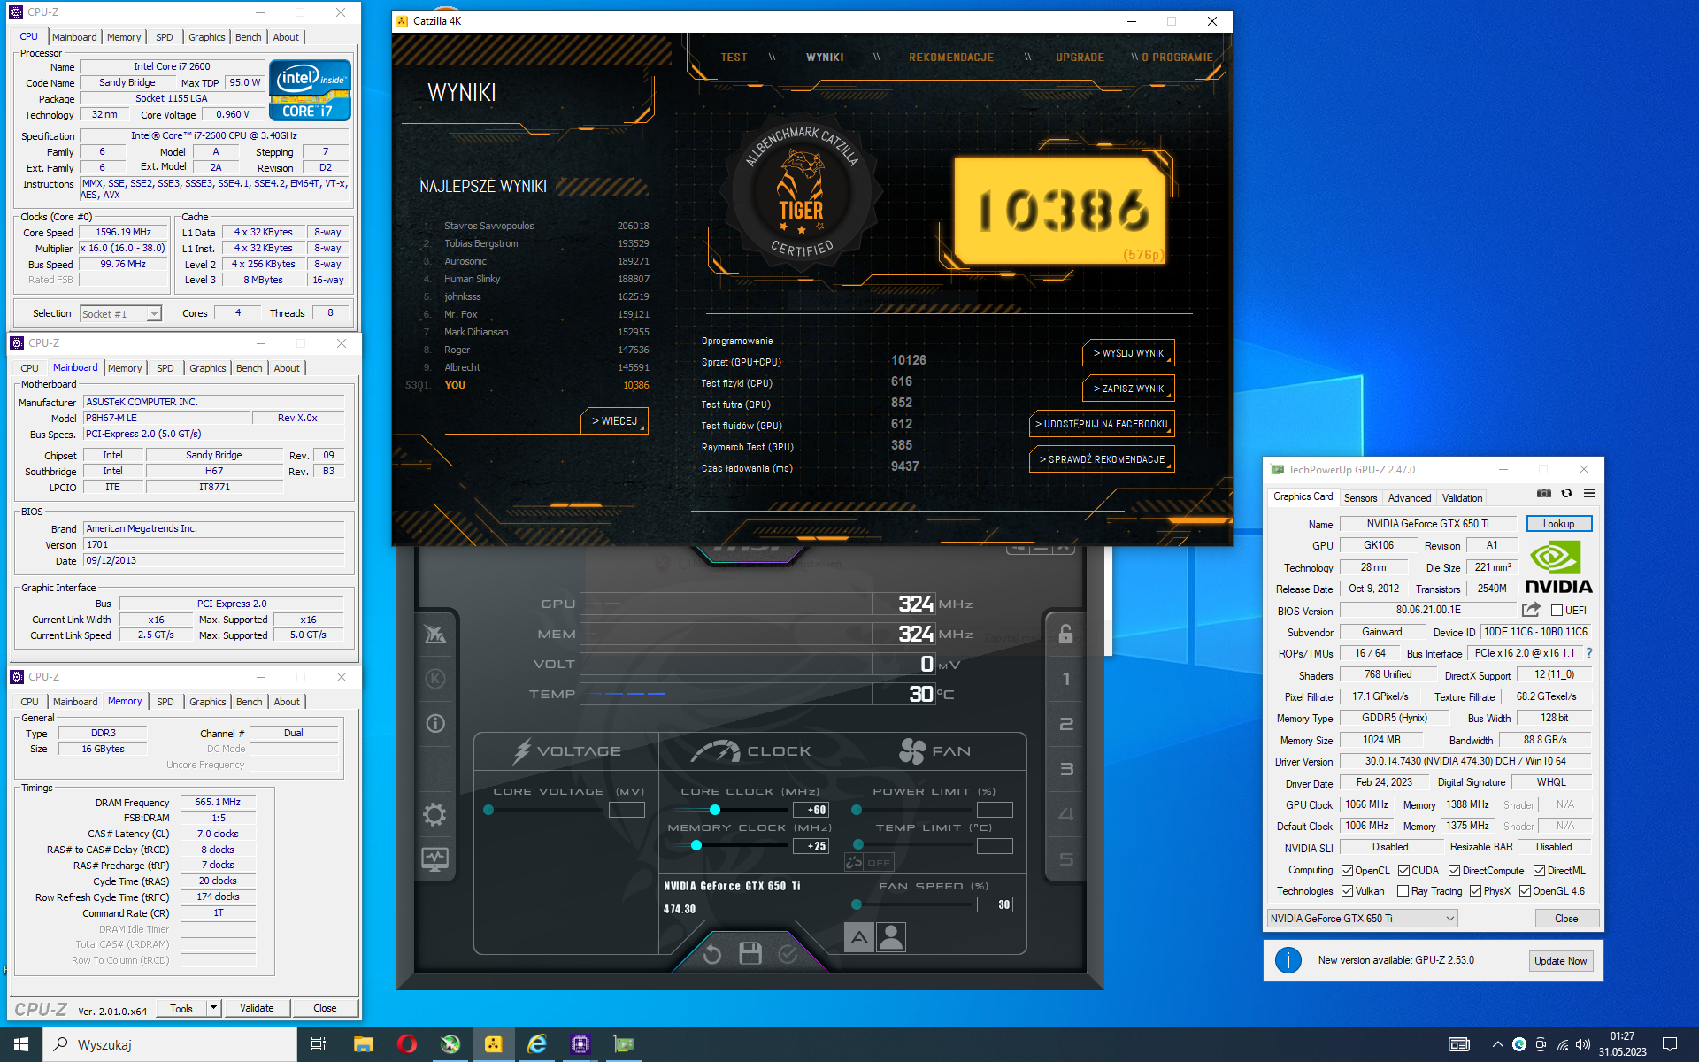Open GPU-Z hamburger menu
Image resolution: width=1699 pixels, height=1062 pixels.
coord(1589,494)
